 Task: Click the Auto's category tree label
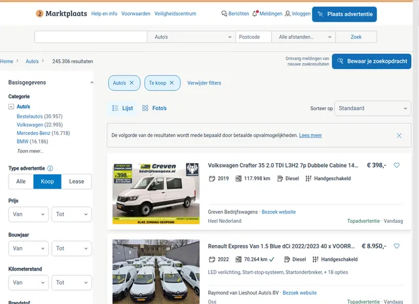tap(24, 107)
